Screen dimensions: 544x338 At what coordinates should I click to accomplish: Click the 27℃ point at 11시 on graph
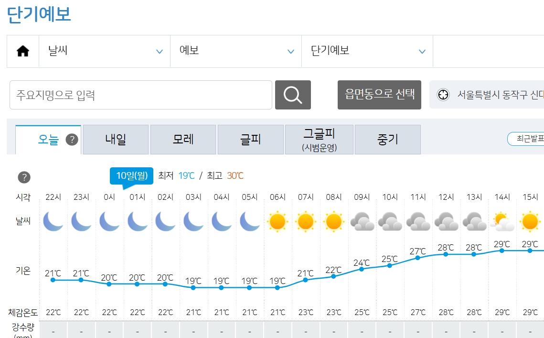click(x=418, y=258)
